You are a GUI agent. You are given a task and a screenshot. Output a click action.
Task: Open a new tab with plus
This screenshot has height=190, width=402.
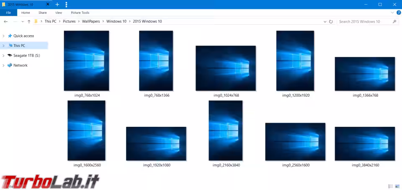tap(57, 4)
